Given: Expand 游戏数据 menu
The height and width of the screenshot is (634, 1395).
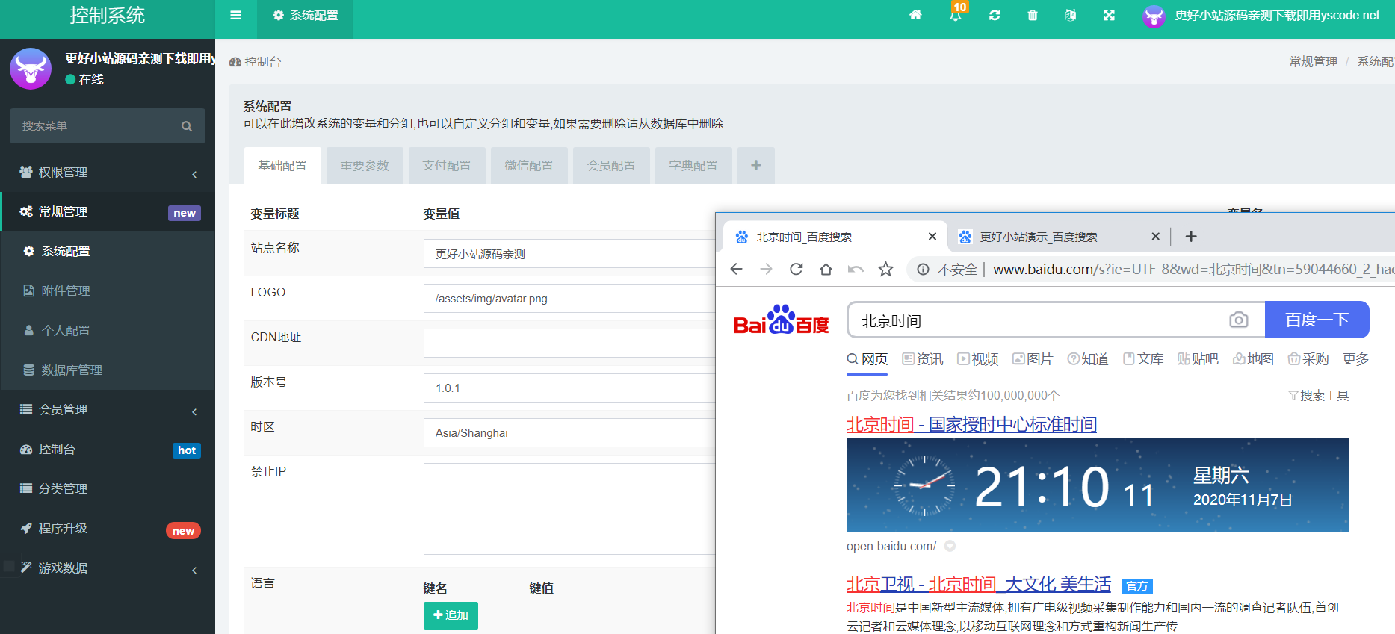Looking at the screenshot, I should (x=108, y=568).
